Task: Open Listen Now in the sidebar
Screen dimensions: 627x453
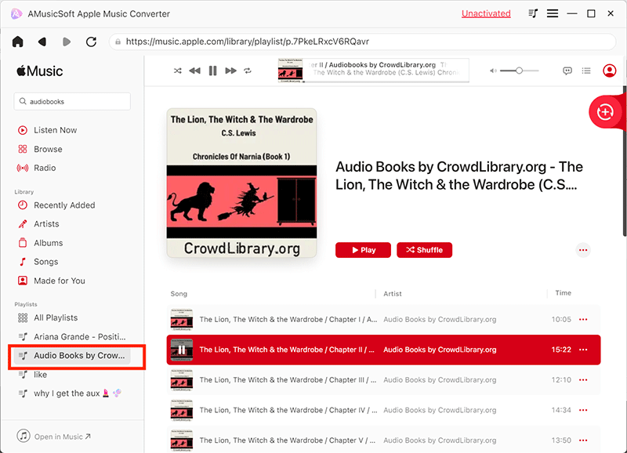Action: [47, 130]
